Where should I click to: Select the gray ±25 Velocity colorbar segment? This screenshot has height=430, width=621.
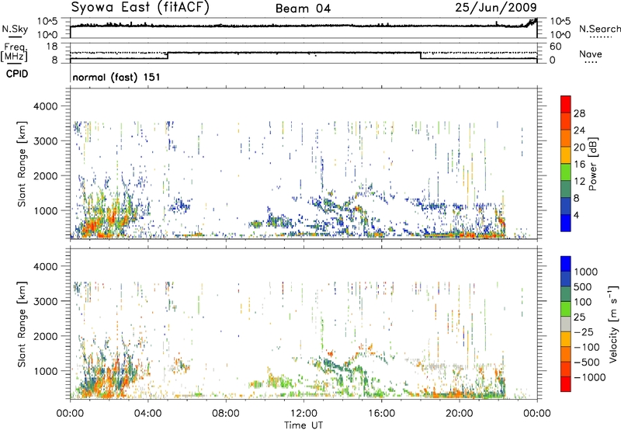pos(566,324)
